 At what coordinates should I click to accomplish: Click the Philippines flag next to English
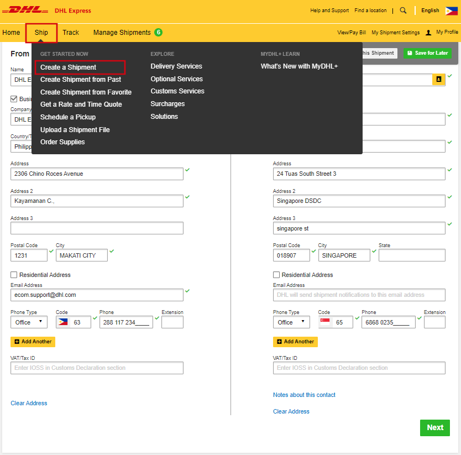(451, 11)
